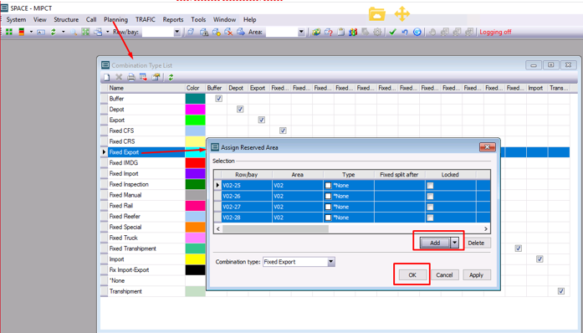Click the orange Fixed Special color swatch
583x333 pixels.
coord(195,228)
